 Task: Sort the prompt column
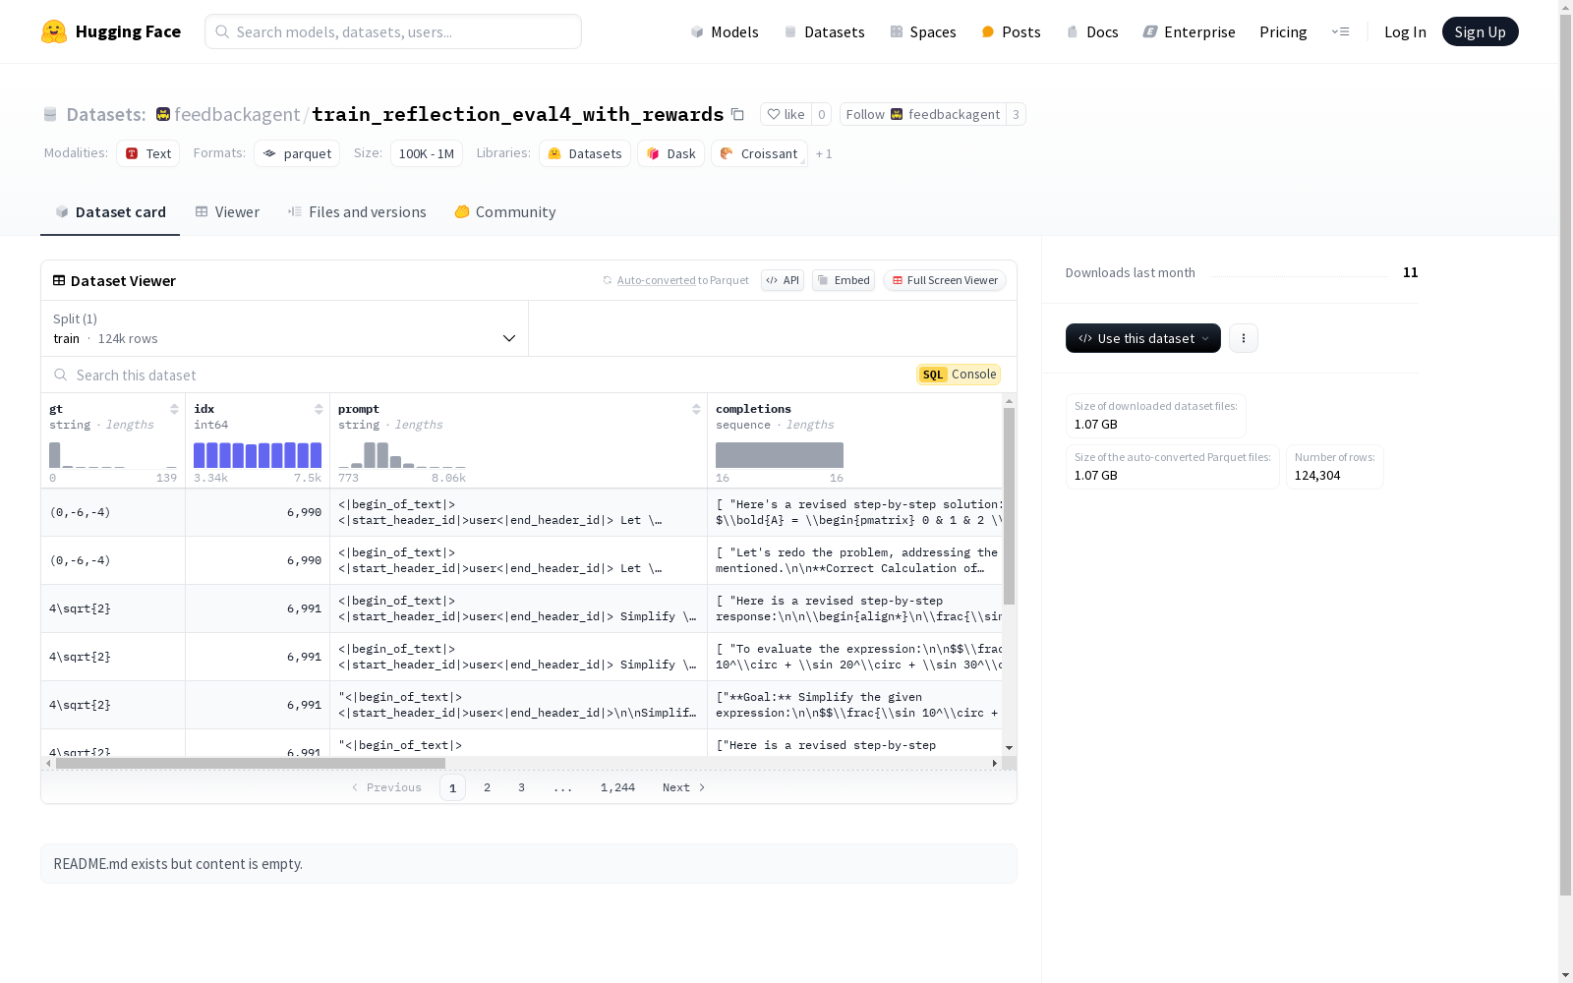696,409
